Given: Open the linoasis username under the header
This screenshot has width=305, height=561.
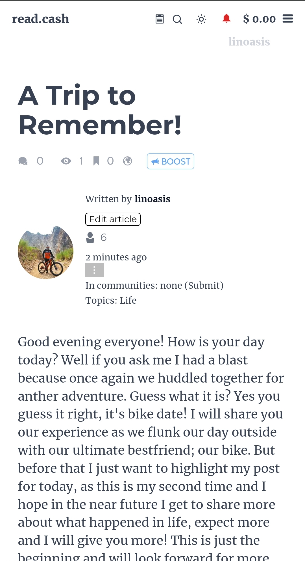Looking at the screenshot, I should pos(249,42).
